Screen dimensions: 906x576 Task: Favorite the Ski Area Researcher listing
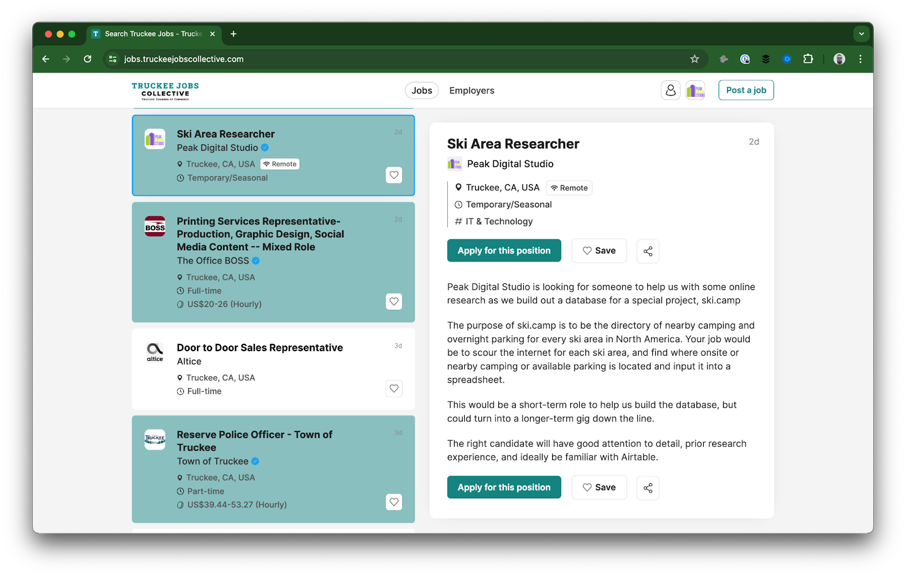394,175
